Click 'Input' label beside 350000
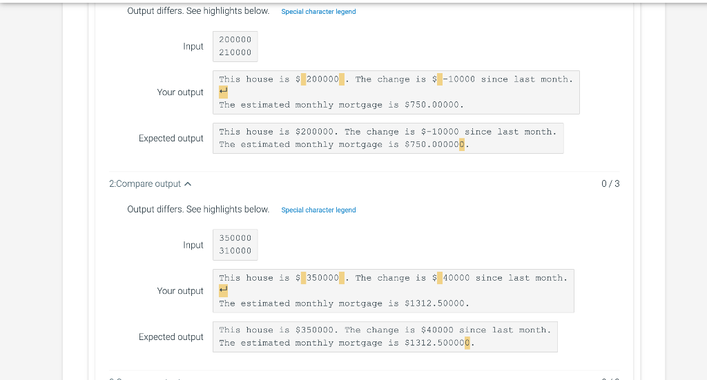707x380 pixels. [x=193, y=245]
